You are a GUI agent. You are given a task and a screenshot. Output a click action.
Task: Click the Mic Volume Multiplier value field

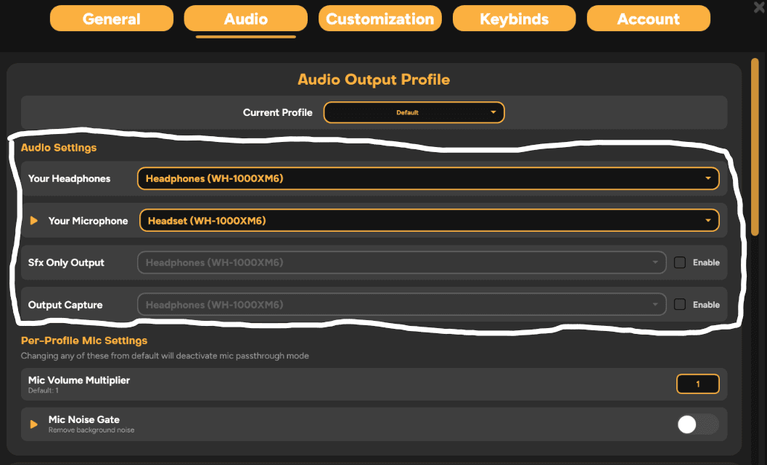point(697,384)
